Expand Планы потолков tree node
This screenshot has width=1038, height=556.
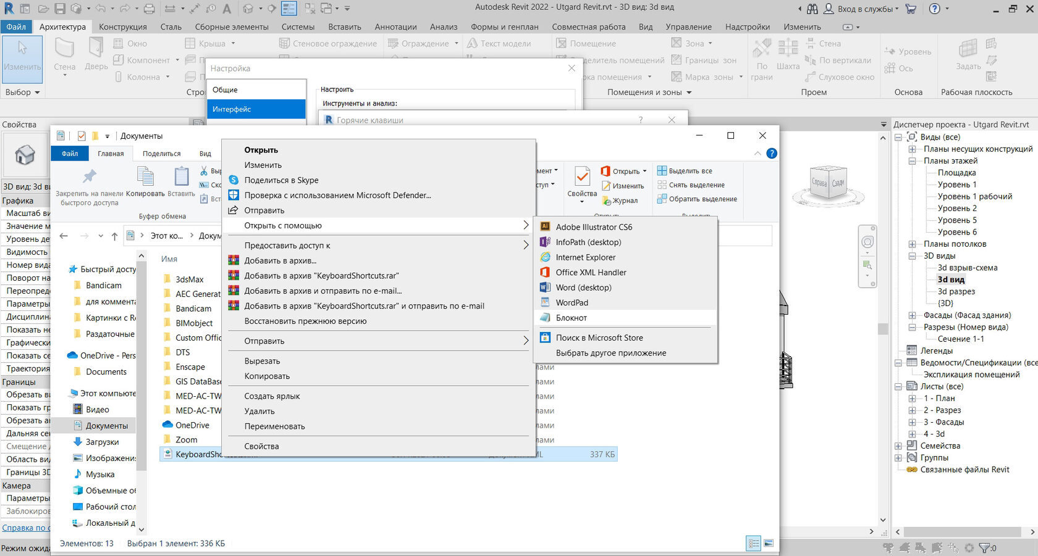(x=912, y=244)
